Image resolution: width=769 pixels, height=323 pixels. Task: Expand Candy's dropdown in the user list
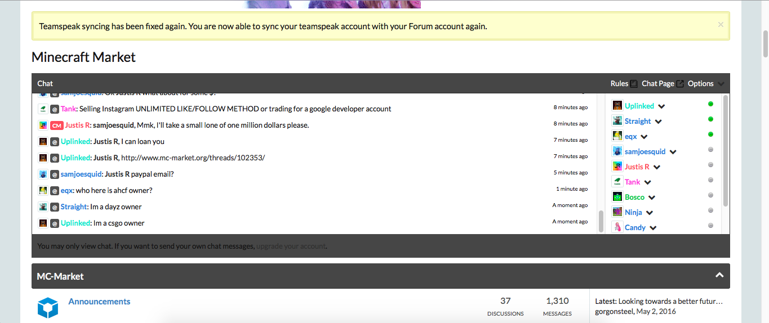[653, 228]
